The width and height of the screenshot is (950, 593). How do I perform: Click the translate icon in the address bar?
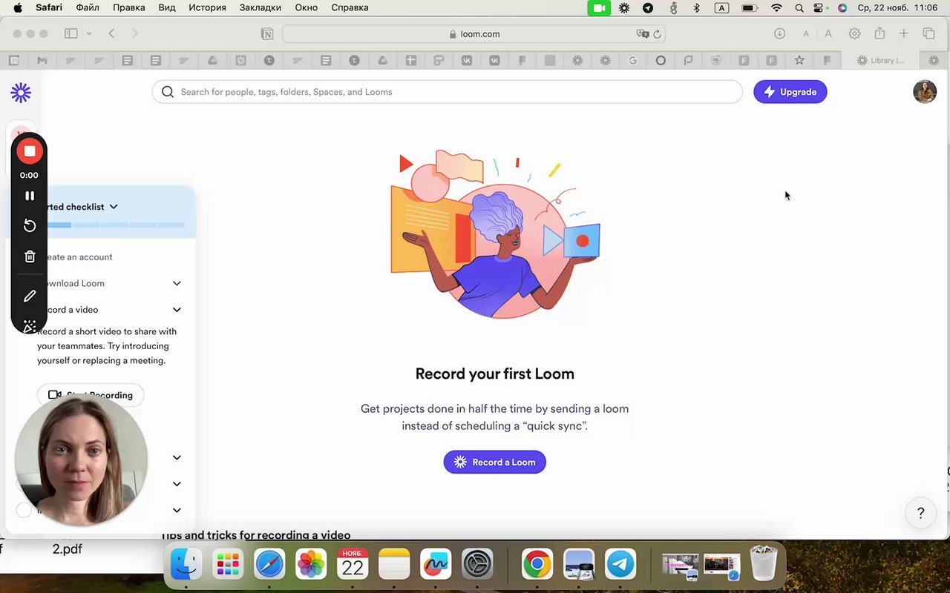[642, 33]
